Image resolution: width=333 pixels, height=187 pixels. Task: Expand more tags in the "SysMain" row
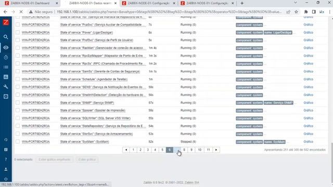click(287, 142)
